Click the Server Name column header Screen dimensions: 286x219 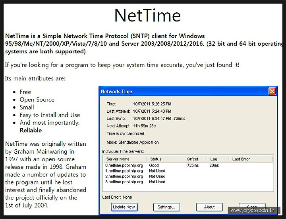click(125, 159)
